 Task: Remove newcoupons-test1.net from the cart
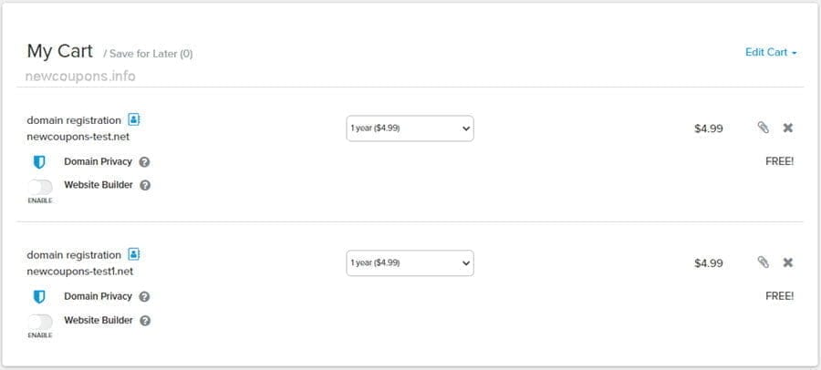pos(788,262)
